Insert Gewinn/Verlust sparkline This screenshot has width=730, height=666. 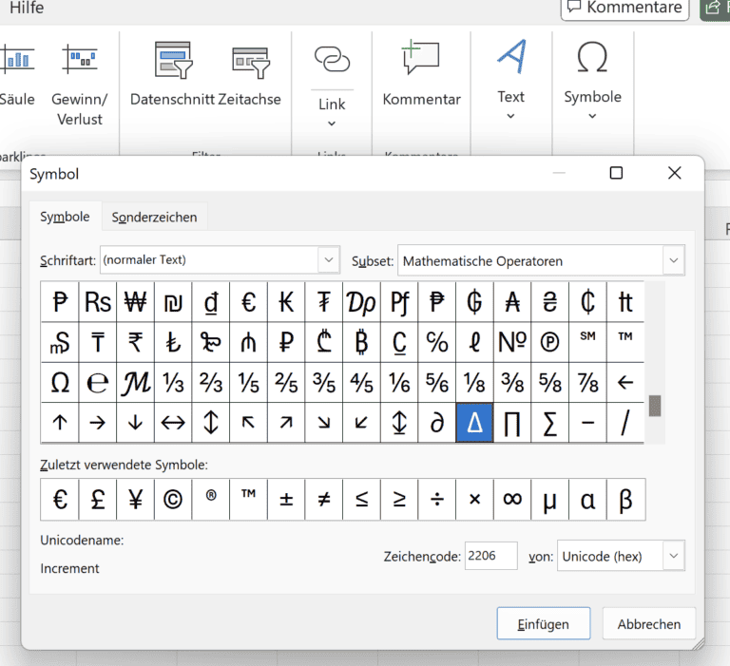80,84
